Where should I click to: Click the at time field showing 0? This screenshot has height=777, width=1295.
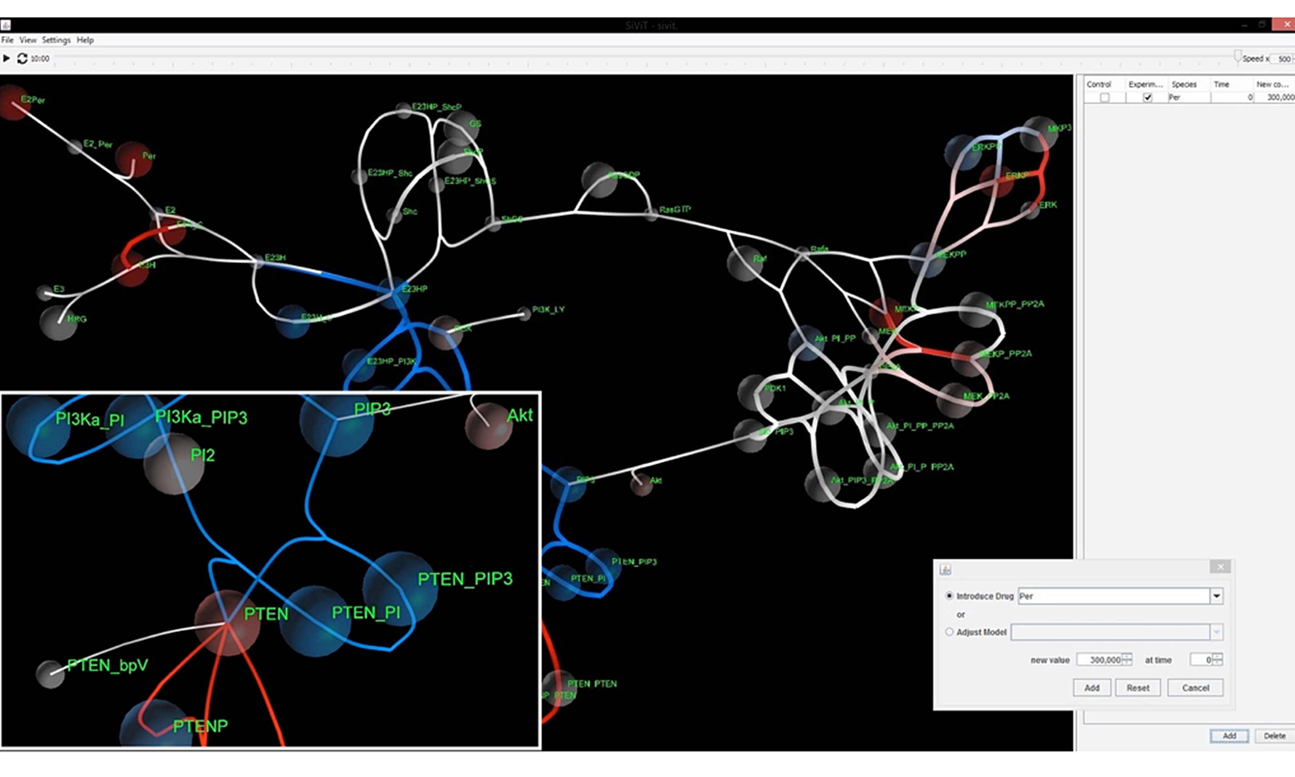point(1201,660)
